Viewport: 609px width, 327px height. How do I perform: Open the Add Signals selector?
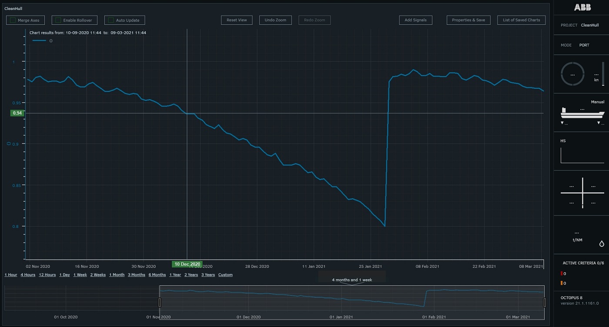coord(415,20)
